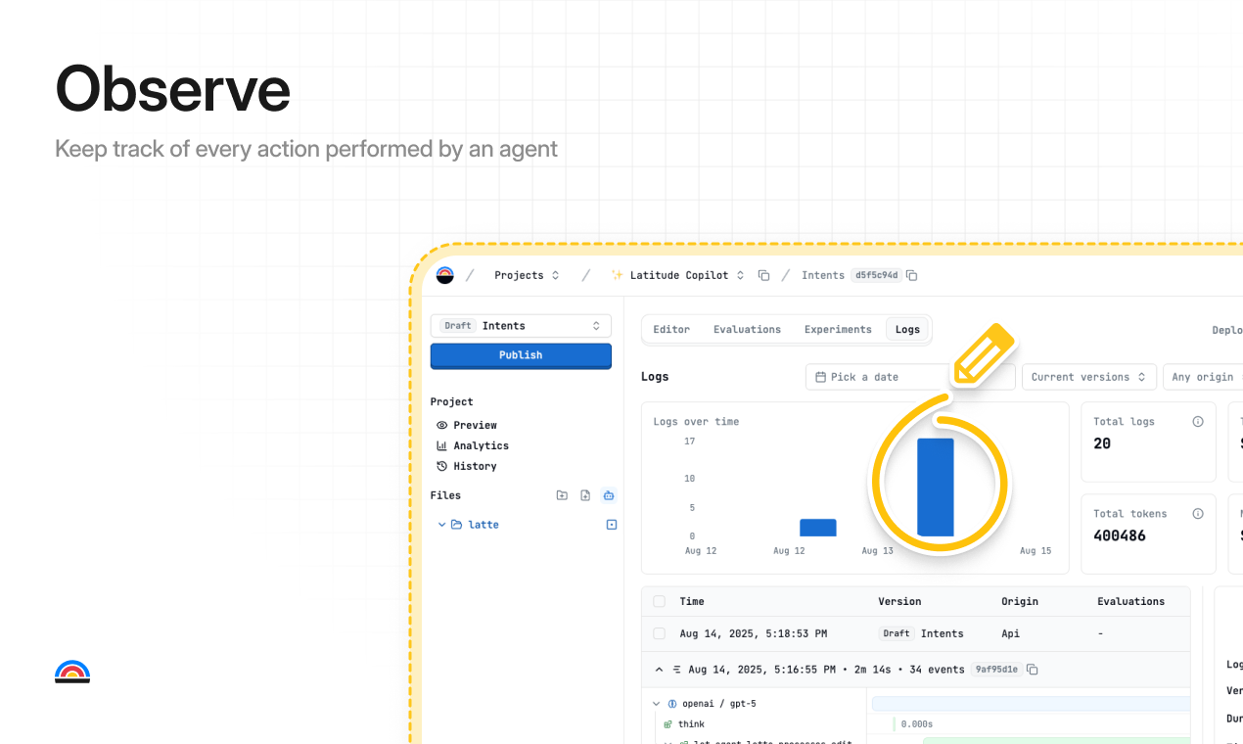Click the small Aug 12 bar in the chart
Screen dimensions: 1243x744
click(x=817, y=528)
